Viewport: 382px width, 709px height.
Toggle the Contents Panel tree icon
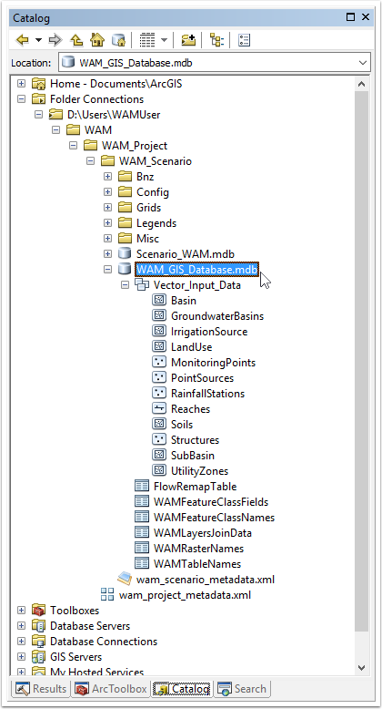pos(216,40)
